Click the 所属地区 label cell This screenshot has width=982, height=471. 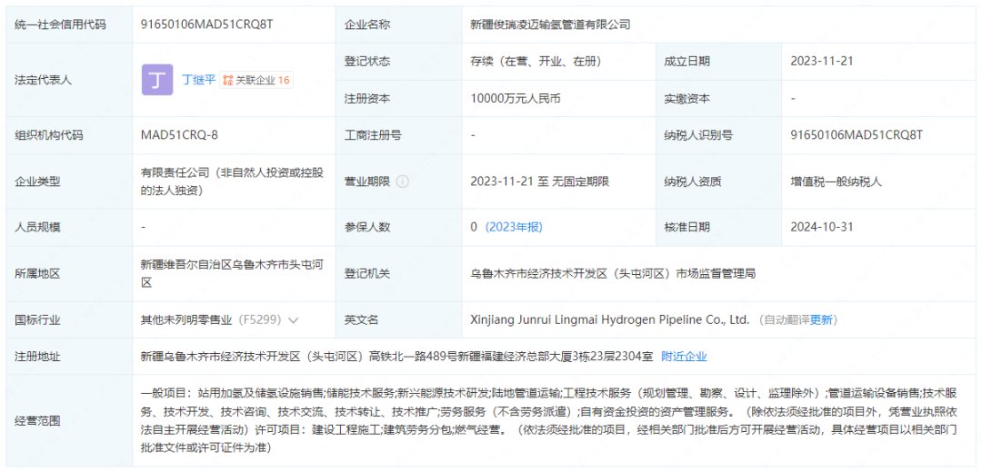(69, 273)
